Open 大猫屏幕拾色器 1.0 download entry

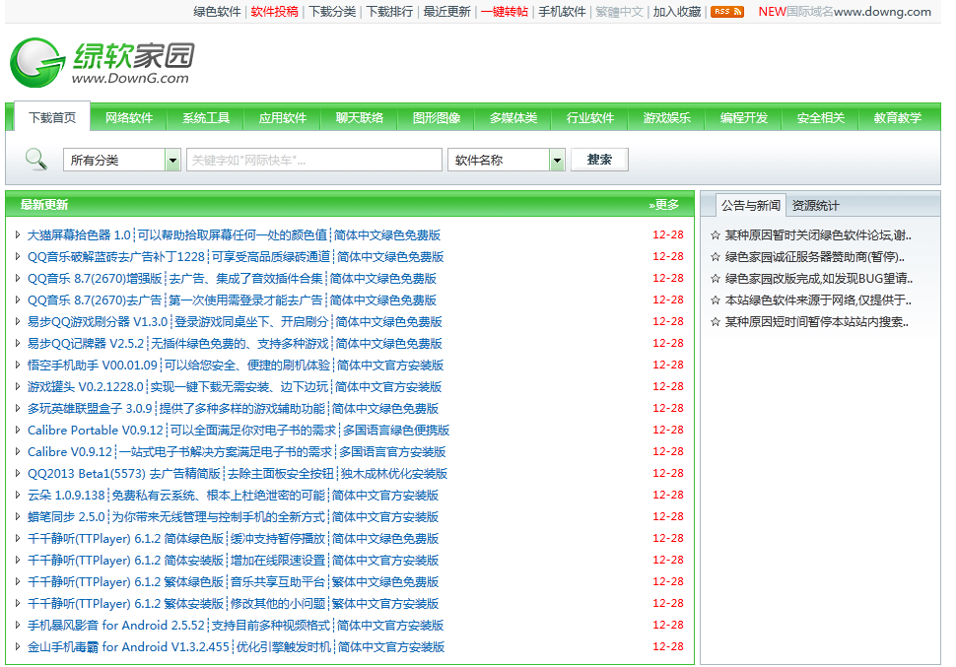235,234
